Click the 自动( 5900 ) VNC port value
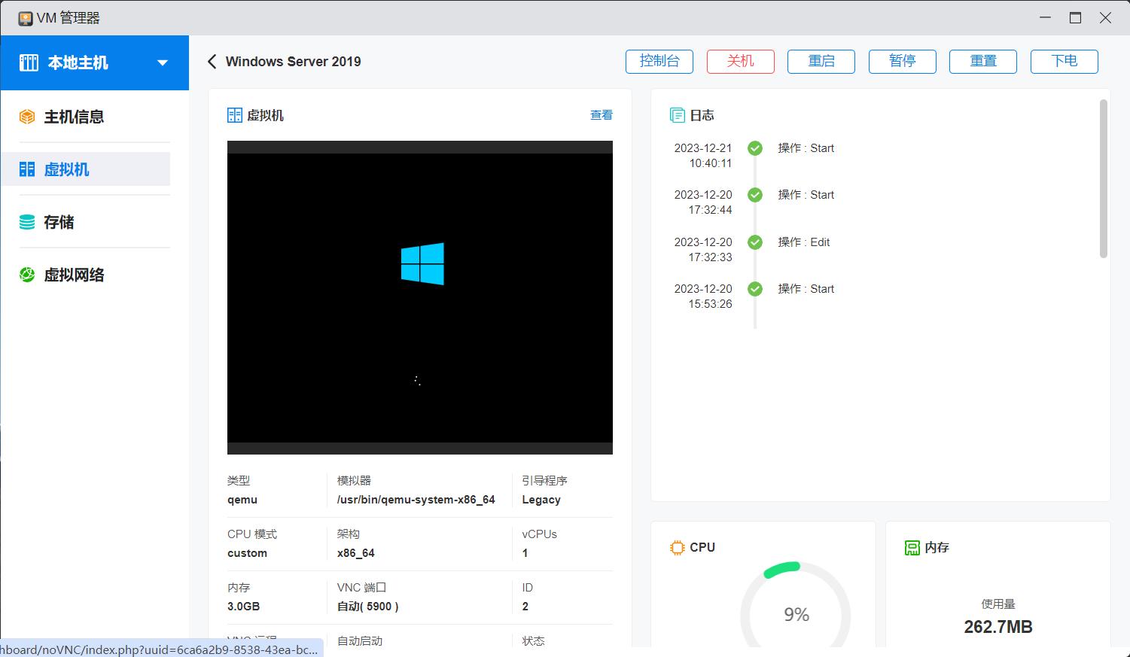This screenshot has width=1130, height=657. 368,607
